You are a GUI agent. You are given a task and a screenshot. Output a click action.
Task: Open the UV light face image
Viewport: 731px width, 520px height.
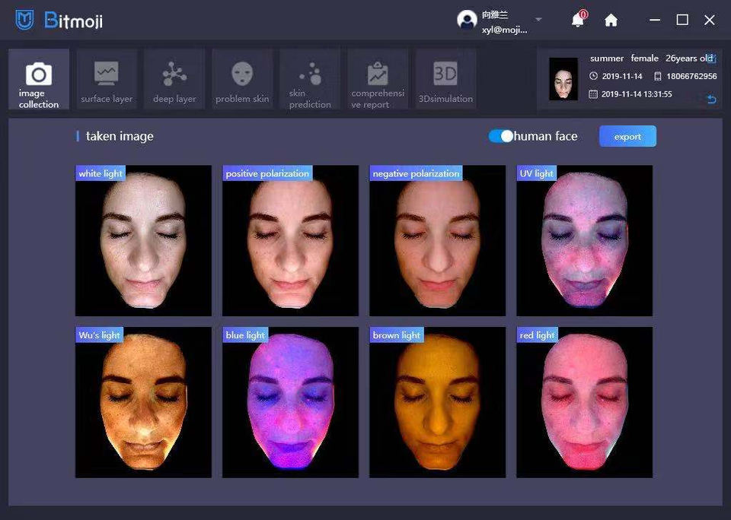(584, 240)
